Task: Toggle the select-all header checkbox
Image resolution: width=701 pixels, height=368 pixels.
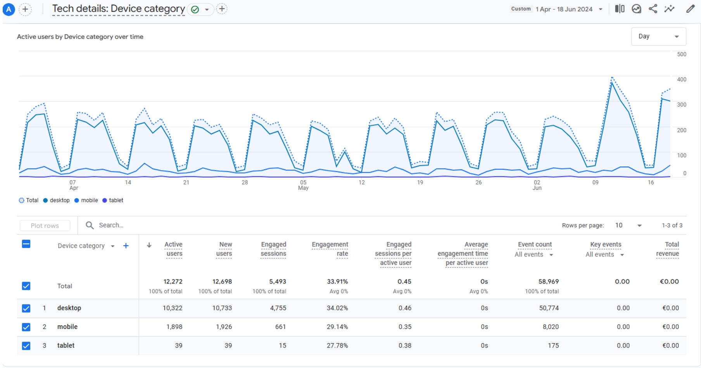Action: (x=26, y=244)
